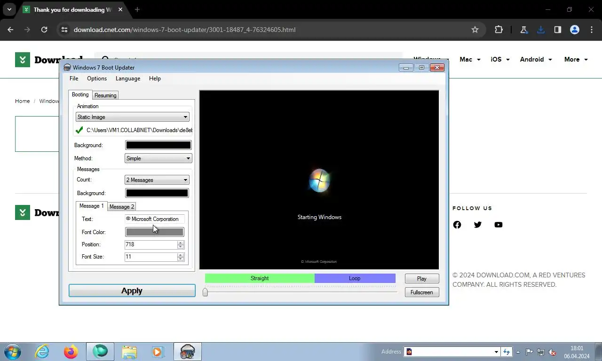Go back in the Chrome browser
Viewport: 602px width, 361px height.
(x=10, y=30)
